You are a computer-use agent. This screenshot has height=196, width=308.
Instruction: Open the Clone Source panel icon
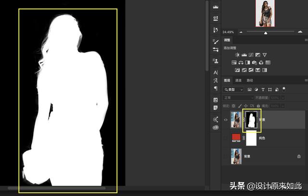[216, 61]
